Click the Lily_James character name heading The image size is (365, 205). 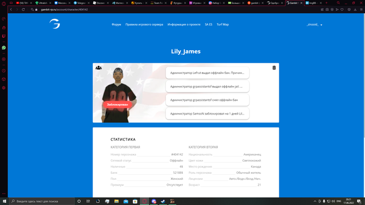(x=186, y=51)
